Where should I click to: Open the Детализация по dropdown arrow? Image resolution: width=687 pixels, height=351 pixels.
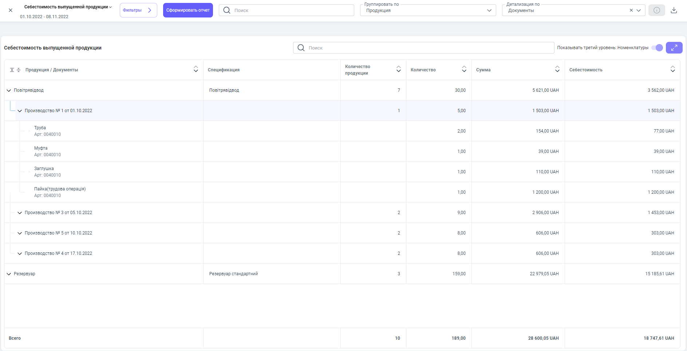(x=639, y=11)
